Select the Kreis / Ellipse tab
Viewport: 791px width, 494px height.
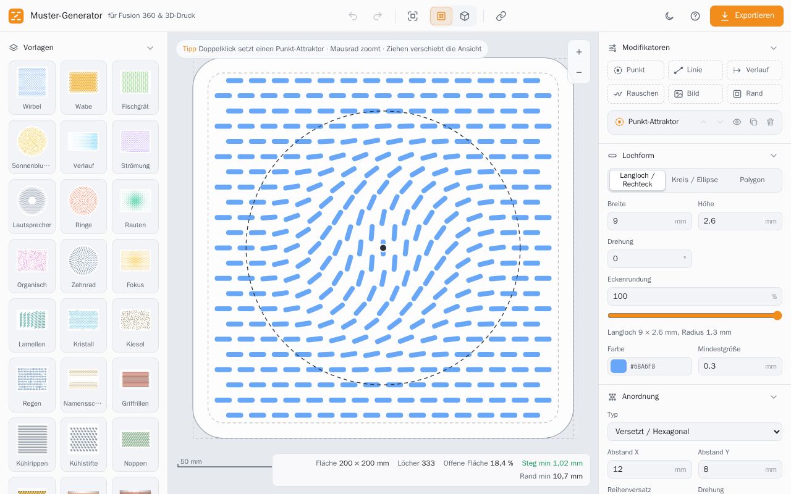(x=695, y=180)
